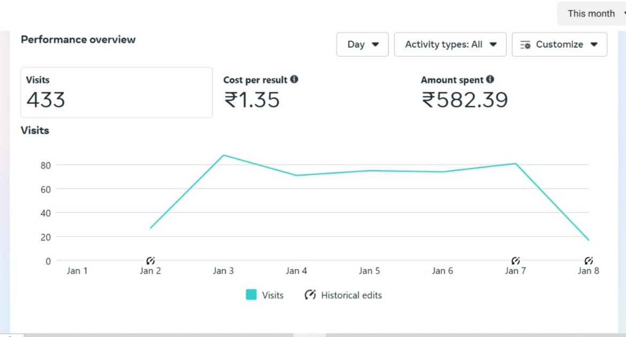This screenshot has width=626, height=337.
Task: Click historical edit marker above Jan 8
Action: [589, 261]
